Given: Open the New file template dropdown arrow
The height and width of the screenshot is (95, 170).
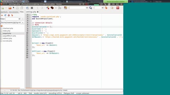Looking at the screenshot, I should pyautogui.click(x=6, y=8).
